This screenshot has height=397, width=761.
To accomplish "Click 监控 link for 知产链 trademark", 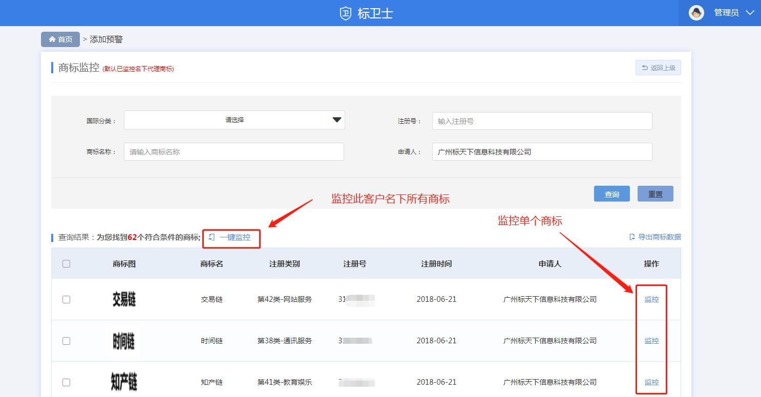I will tap(651, 382).
